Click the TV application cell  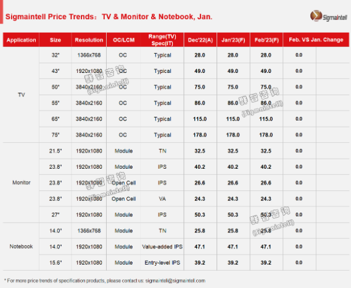[21, 95]
